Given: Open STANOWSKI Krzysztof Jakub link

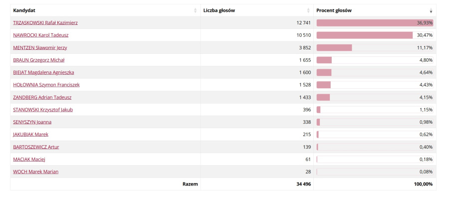Looking at the screenshot, I should coord(43,110).
